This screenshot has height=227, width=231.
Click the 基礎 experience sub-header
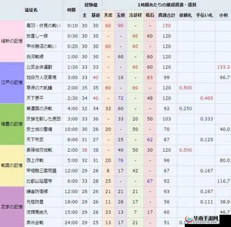point(96,15)
